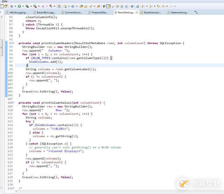Show hidden editor tabs overflow list
Viewport: 224px width, 194px height.
click(196, 13)
